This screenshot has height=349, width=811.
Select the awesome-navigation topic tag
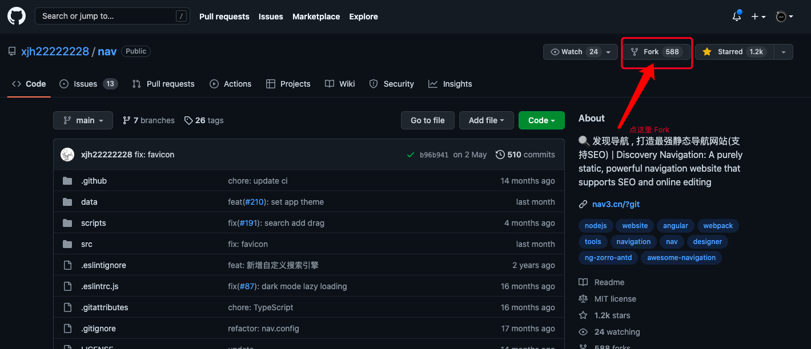[681, 258]
